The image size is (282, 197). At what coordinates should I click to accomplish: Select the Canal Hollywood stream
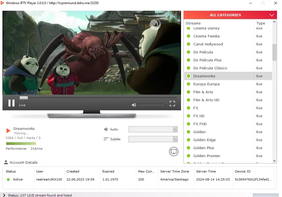(228, 44)
